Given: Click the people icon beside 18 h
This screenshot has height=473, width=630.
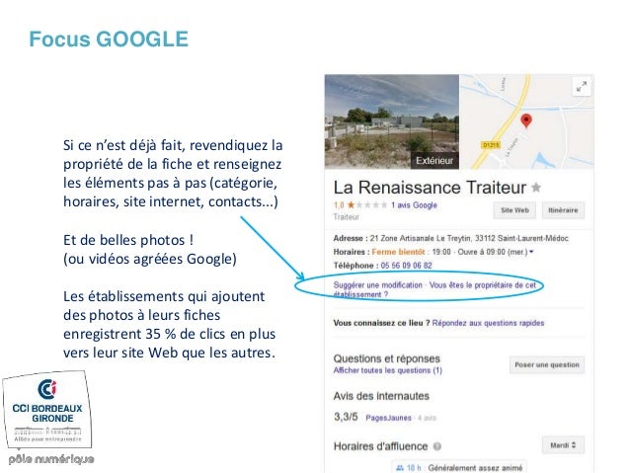Looking at the screenshot, I should pos(400,468).
